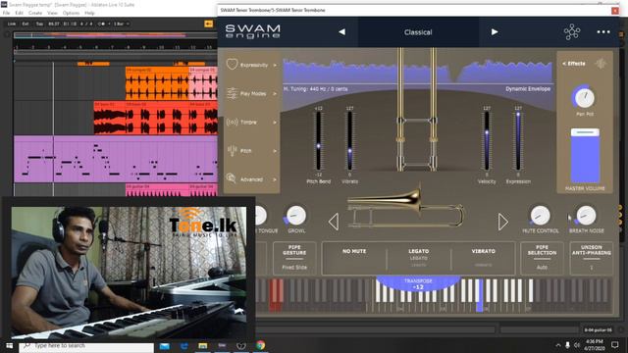The width and height of the screenshot is (628, 353).
Task: Select the NO MUTE option
Action: [x=354, y=258]
